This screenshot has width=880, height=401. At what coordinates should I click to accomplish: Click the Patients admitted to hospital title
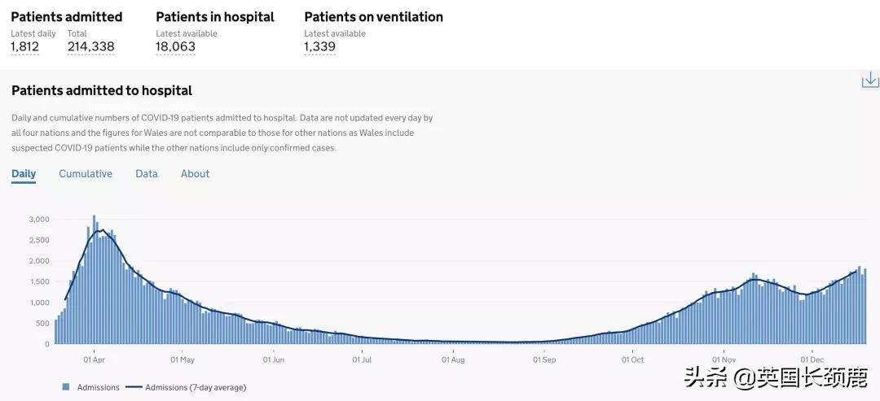click(x=102, y=91)
